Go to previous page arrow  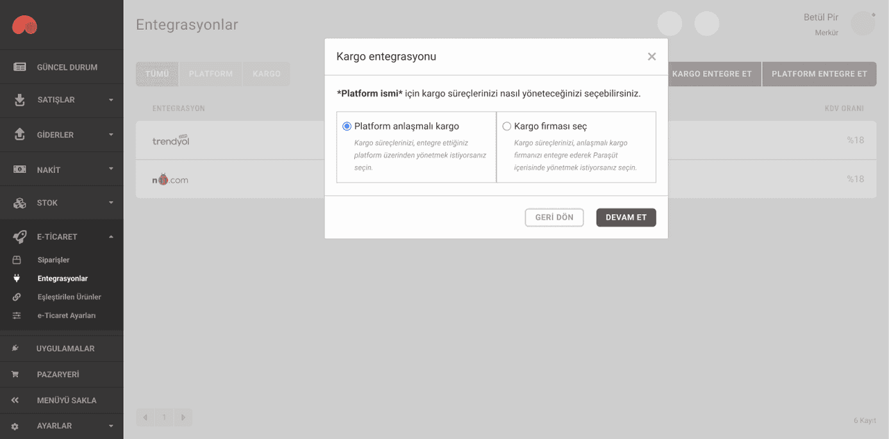(x=145, y=417)
